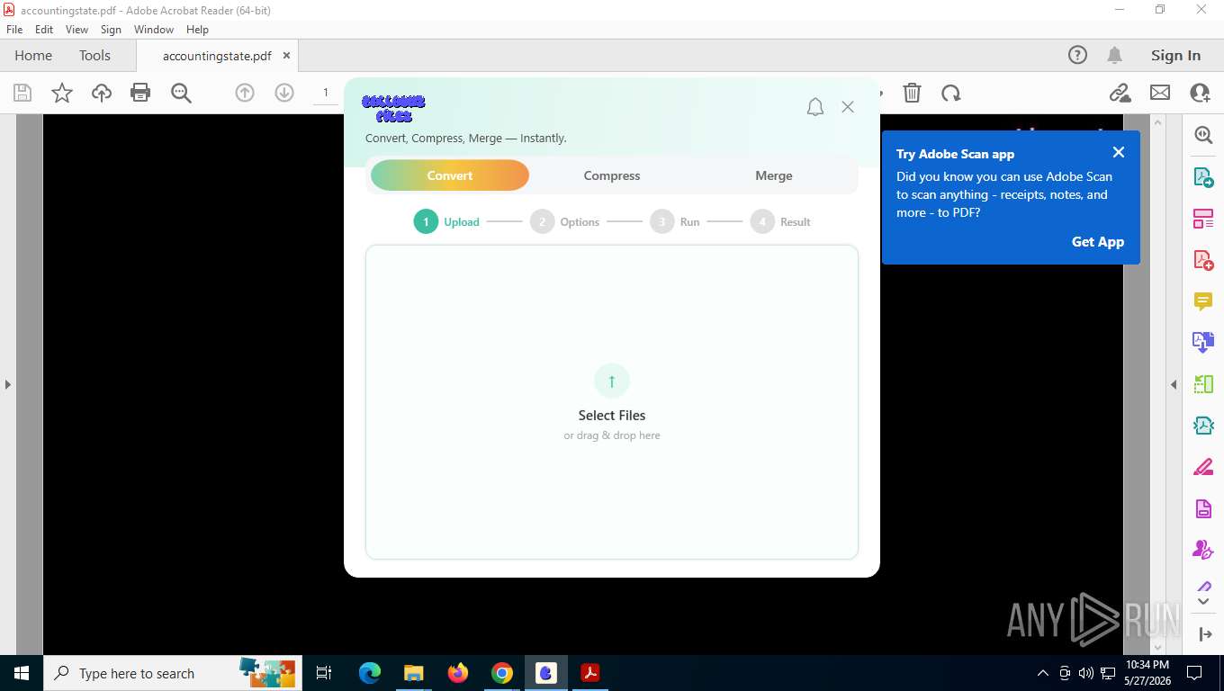Click the Save file icon in the toolbar

22,93
